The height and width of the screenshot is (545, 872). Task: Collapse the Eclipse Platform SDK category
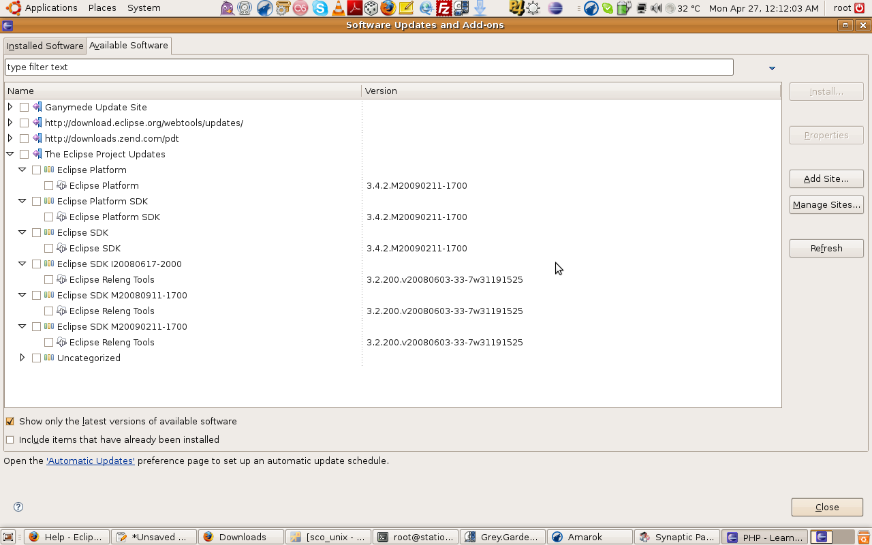[x=22, y=201]
